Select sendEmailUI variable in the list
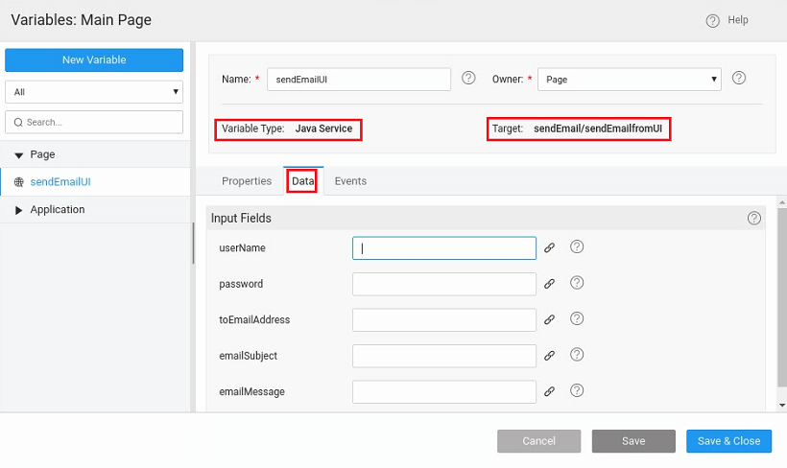787x468 pixels. (x=60, y=182)
